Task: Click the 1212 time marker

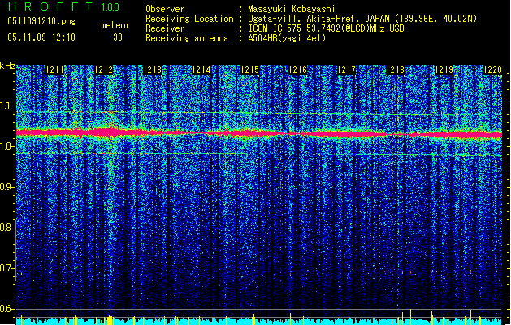Action: point(103,70)
